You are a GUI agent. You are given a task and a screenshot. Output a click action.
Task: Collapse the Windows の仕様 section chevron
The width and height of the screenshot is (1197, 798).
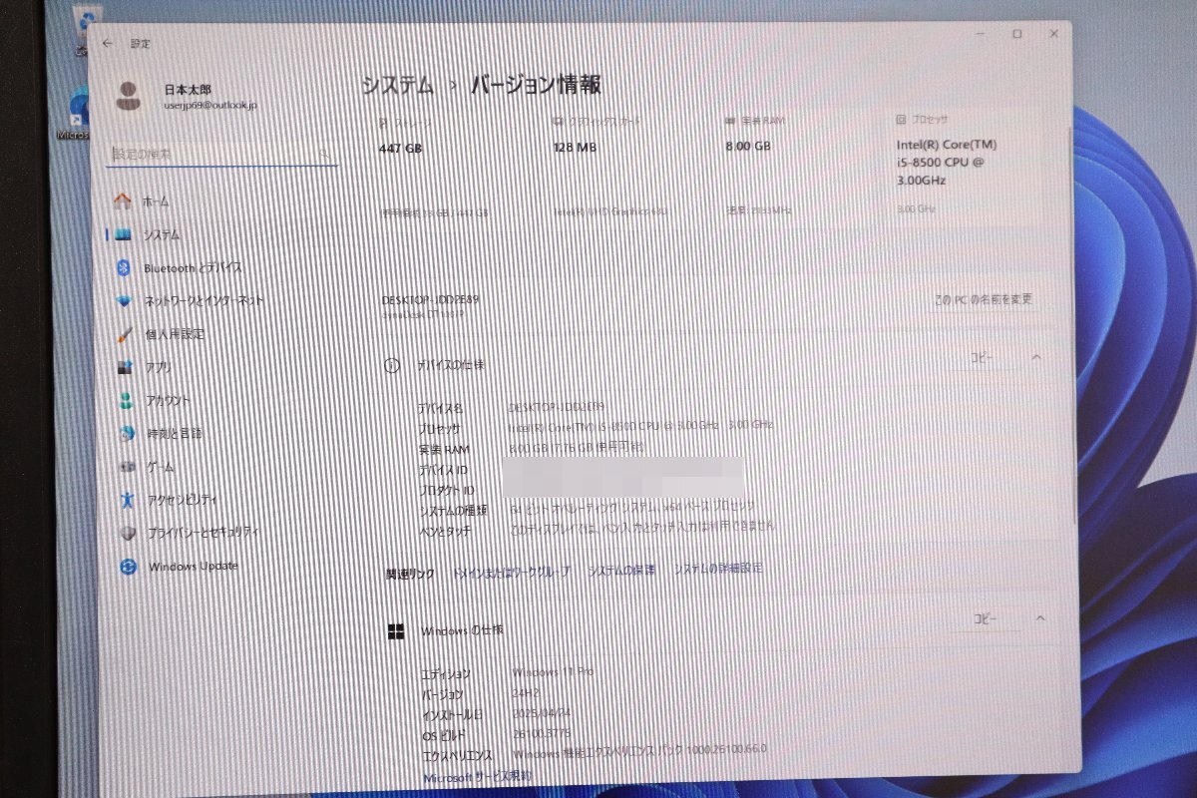click(x=1039, y=619)
